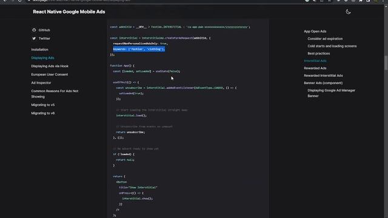Open Displaying Ads via Hook page
The width and height of the screenshot is (388, 218).
pyautogui.click(x=50, y=66)
